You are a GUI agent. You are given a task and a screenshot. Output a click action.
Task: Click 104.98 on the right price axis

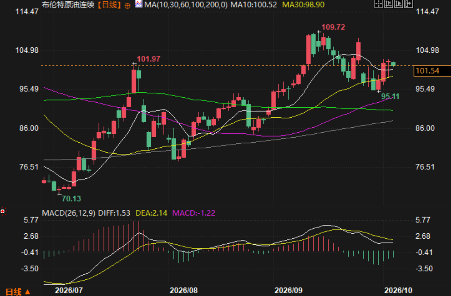click(x=427, y=50)
